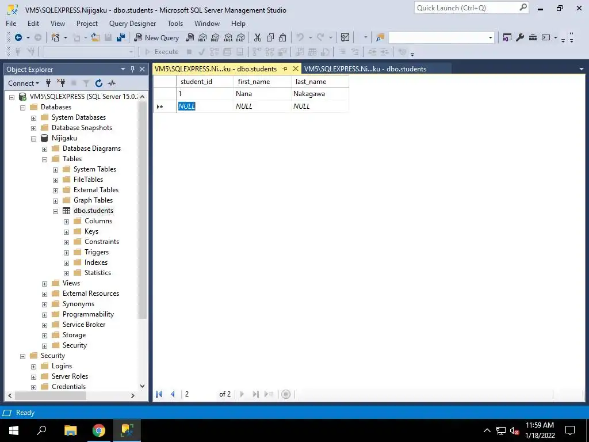The width and height of the screenshot is (589, 442).
Task: Open the Query Designer menu
Action: [x=133, y=23]
